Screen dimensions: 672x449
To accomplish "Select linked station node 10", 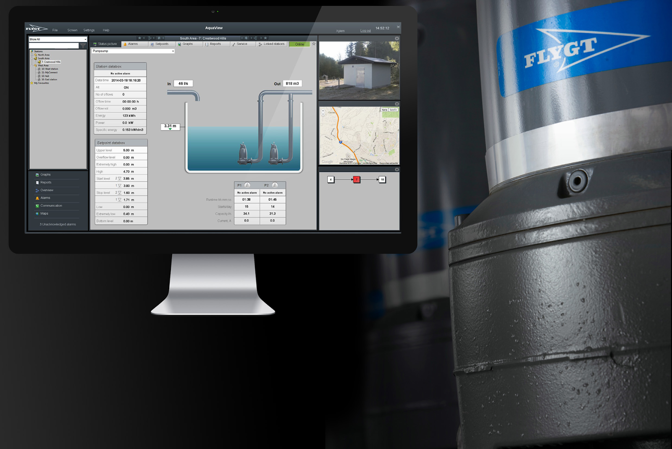I will [382, 180].
